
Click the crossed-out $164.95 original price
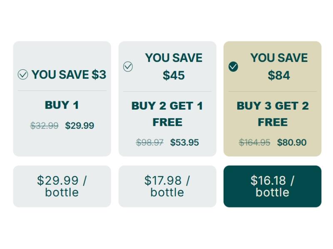pyautogui.click(x=255, y=142)
